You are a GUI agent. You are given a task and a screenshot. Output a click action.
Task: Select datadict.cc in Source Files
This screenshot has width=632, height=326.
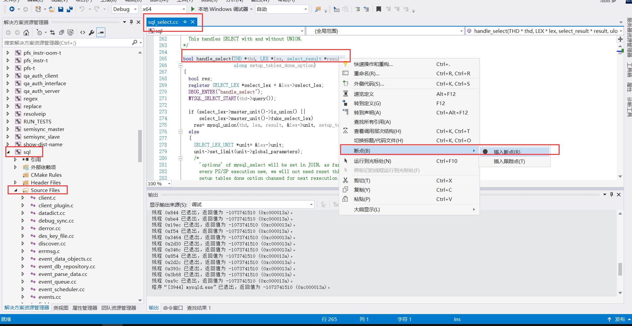coord(51,213)
